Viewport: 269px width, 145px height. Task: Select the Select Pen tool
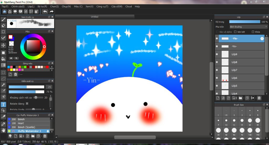[x=3, y=91]
